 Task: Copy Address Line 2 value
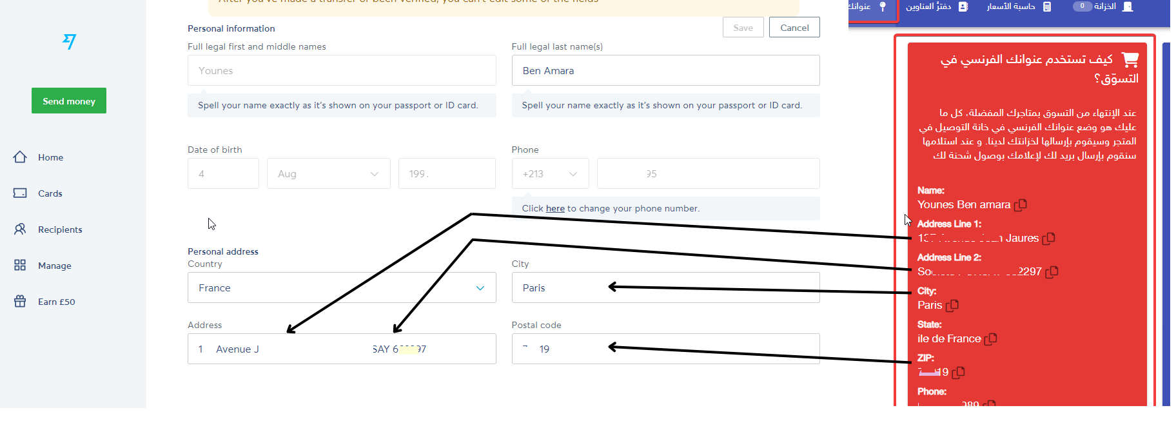[1052, 272]
